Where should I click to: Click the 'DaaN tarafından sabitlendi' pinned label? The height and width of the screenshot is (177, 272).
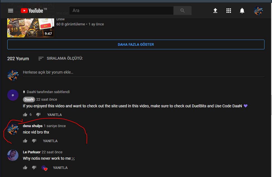coord(48,92)
